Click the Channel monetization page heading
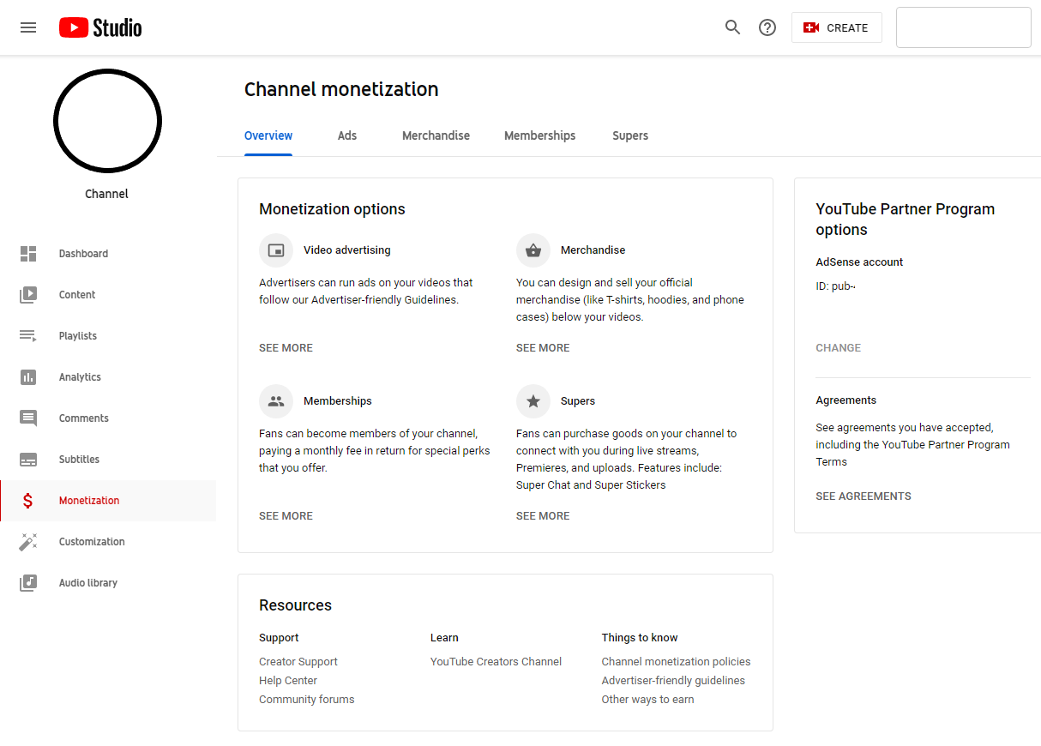Screen dimensions: 1041x746 point(341,89)
